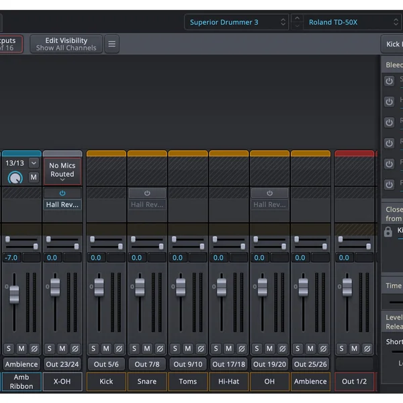Mute the Hi-Hat channel

(229, 349)
